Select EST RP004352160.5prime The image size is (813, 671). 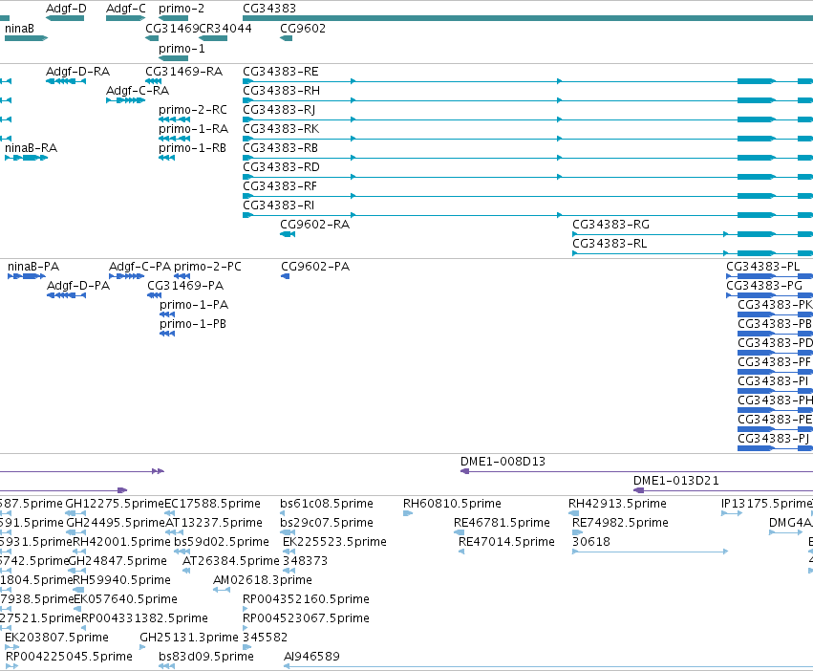click(306, 599)
